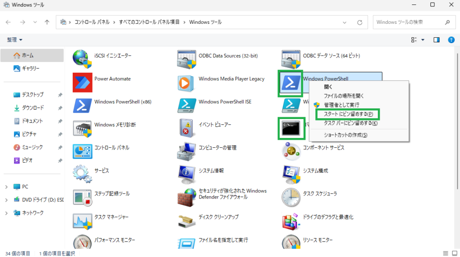Viewport: 460px width, 257px height.
Task: Expand the PC tree node
Action: (6, 186)
